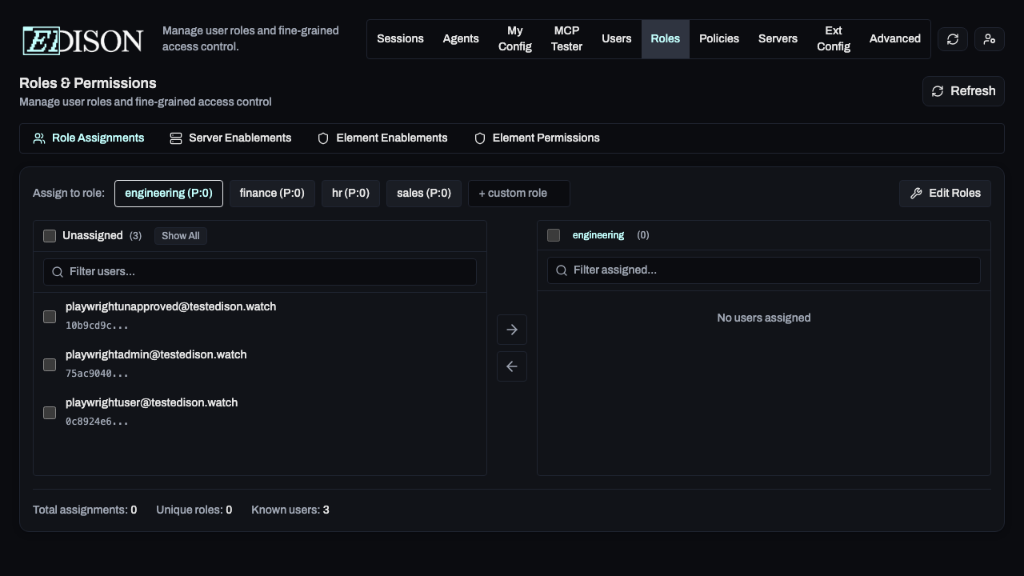The width and height of the screenshot is (1024, 576).
Task: Toggle the engineering list's select-all checkbox
Action: pyautogui.click(x=553, y=234)
